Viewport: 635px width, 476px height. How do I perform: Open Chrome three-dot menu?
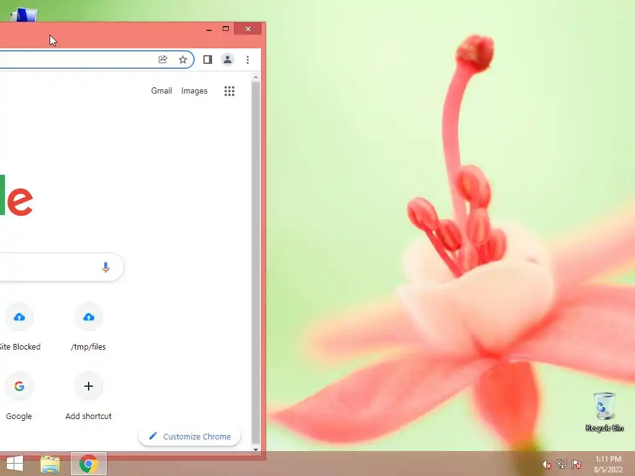tap(247, 60)
